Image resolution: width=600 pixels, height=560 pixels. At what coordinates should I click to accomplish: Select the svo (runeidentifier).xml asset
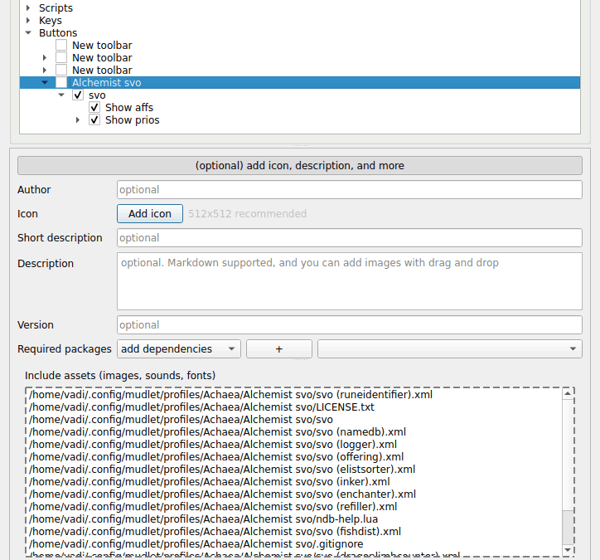point(230,395)
